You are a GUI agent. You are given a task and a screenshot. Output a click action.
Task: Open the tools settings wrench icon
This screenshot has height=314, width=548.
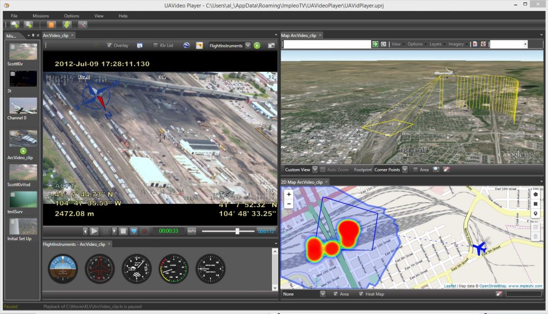[83, 25]
